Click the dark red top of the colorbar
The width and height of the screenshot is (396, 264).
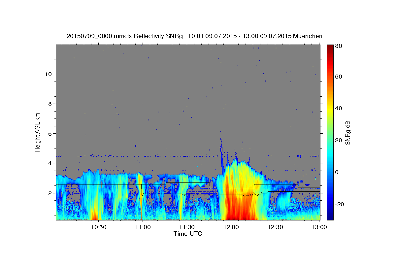coord(330,48)
